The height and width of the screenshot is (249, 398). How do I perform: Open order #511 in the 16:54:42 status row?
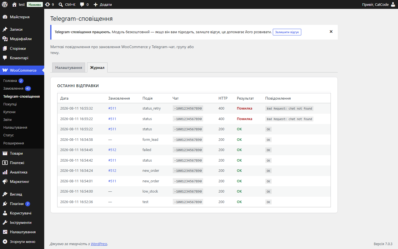[x=112, y=160]
